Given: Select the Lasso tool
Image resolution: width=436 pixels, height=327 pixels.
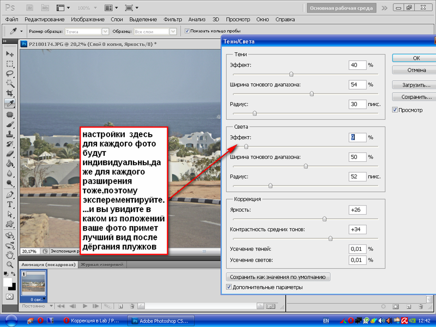Looking at the screenshot, I should point(10,74).
